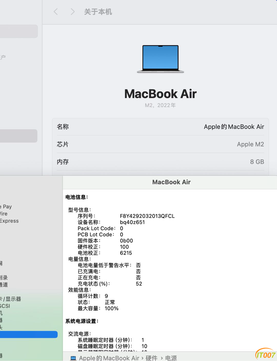277x361 pixels.
Task: Click the maximum capacity value '100%'
Action: coord(112,309)
